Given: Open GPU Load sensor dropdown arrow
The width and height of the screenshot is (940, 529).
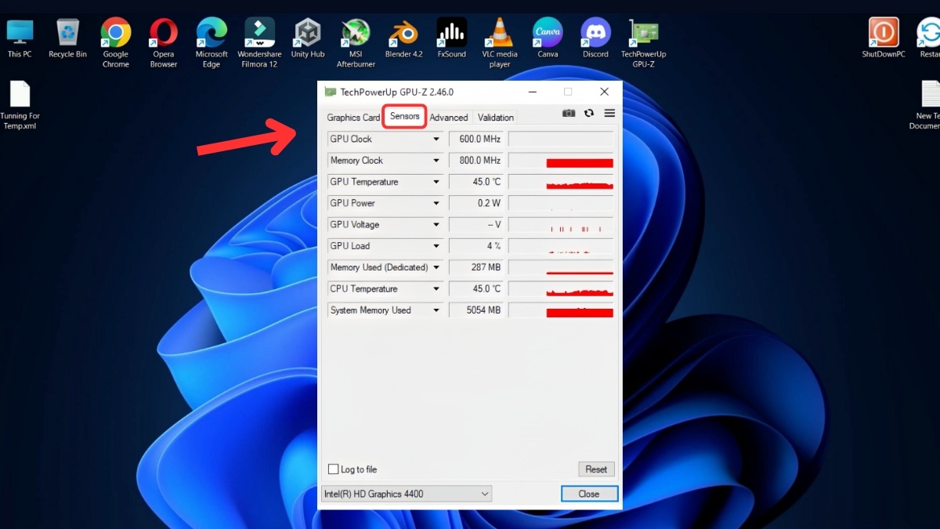Looking at the screenshot, I should tap(436, 246).
